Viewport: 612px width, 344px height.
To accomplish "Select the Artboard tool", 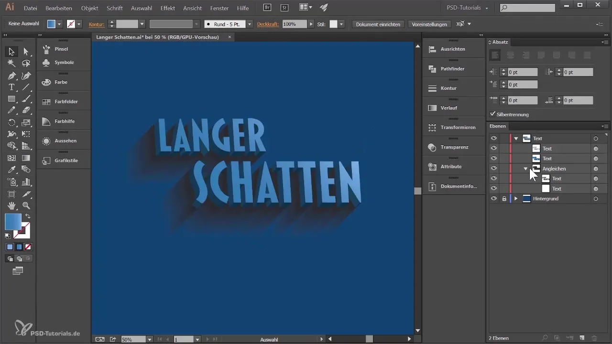I will click(11, 193).
